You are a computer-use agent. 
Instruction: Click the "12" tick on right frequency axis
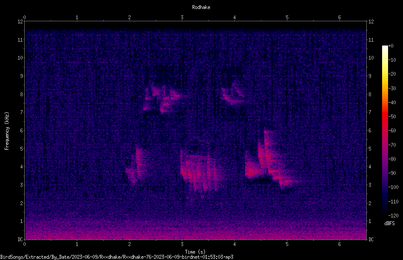371,22
